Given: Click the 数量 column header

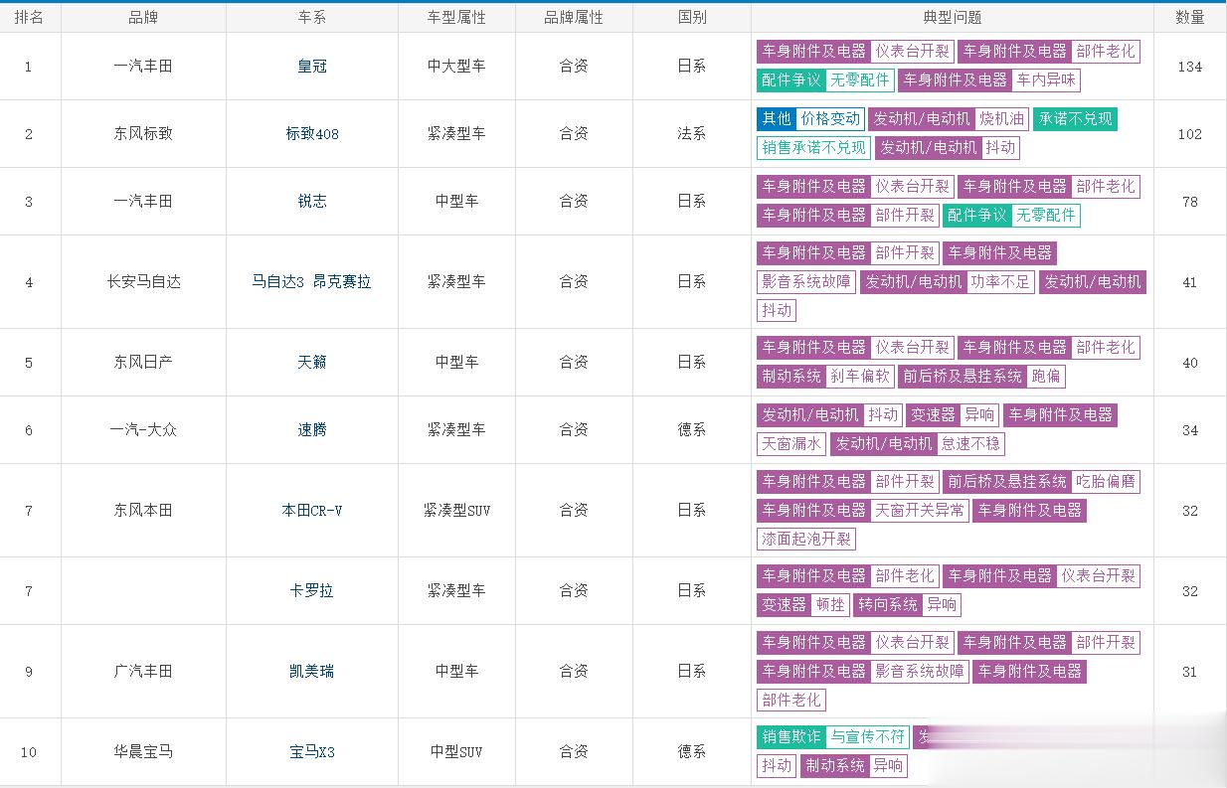Looking at the screenshot, I should [1190, 17].
